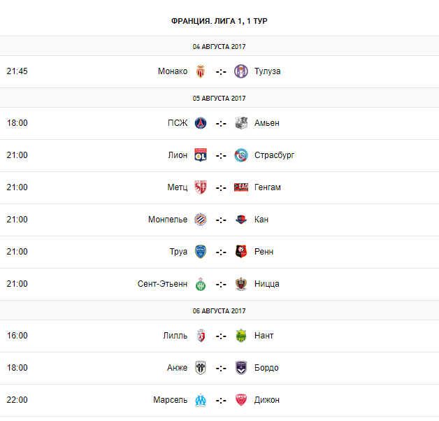
Task: Click the Лион club logo
Action: pyautogui.click(x=201, y=155)
